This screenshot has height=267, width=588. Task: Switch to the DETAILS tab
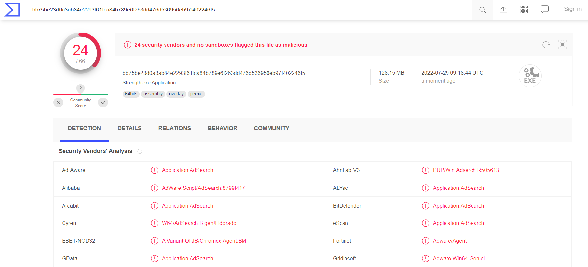129,128
